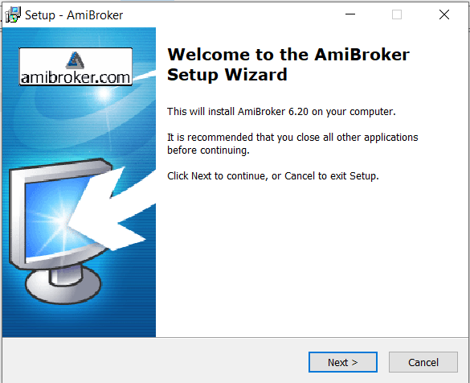Image resolution: width=470 pixels, height=383 pixels.
Task: Click the Next button to continue setup
Action: [342, 362]
